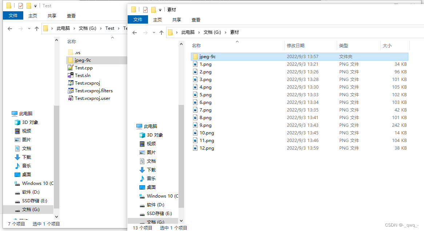
Task: Click scroll up arrow in 素材 navigation pane
Action: pyautogui.click(x=181, y=44)
